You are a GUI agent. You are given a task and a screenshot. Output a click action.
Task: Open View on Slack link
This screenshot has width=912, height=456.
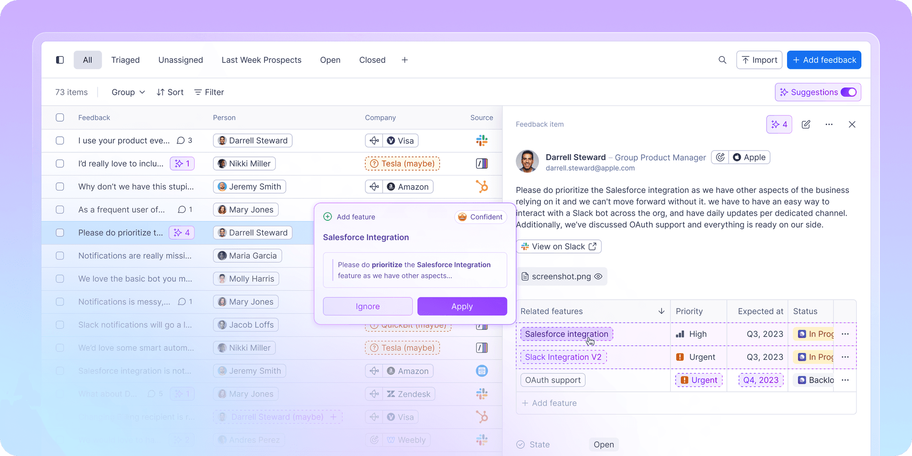559,246
